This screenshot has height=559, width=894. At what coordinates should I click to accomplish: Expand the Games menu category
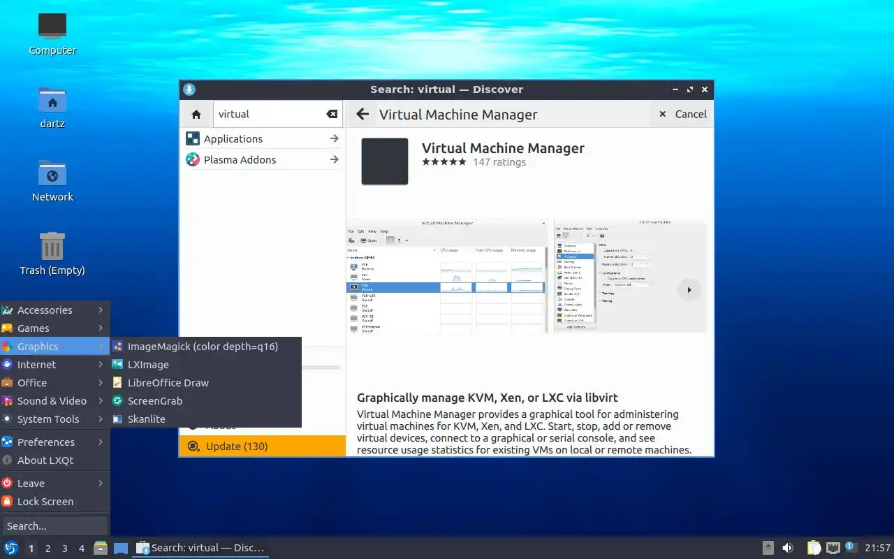(54, 328)
